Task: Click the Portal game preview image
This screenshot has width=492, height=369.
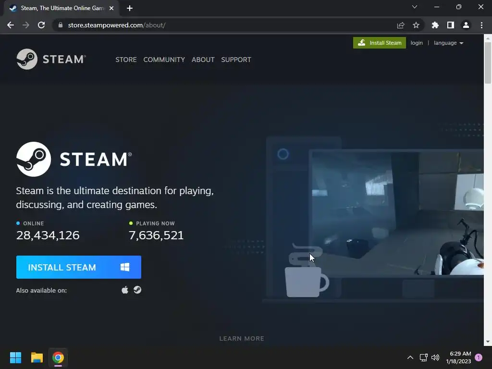Action: pos(397,213)
